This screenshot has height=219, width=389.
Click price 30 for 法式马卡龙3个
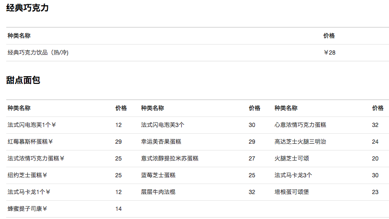coord(375,175)
